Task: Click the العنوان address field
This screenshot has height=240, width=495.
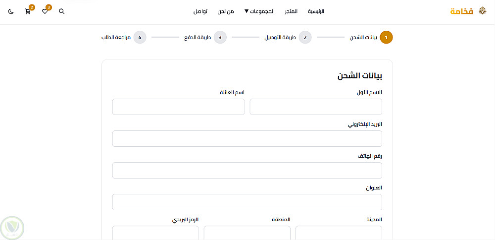Action: [x=247, y=202]
